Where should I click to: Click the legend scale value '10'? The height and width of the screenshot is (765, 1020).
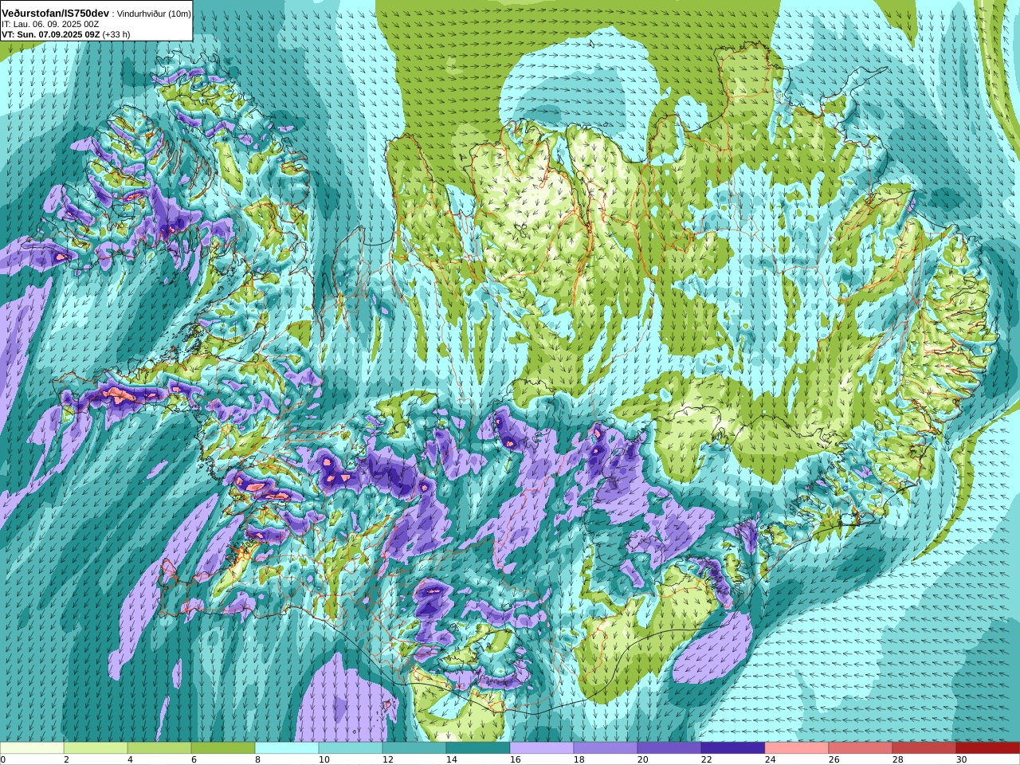324,759
